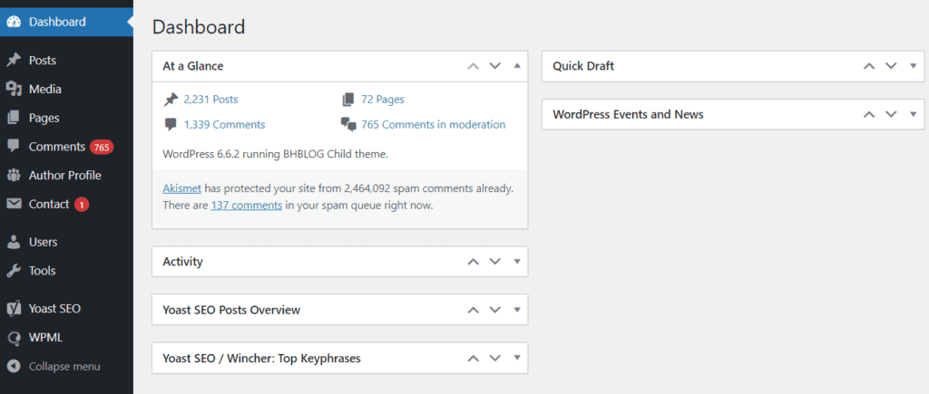Image resolution: width=929 pixels, height=394 pixels.
Task: Move WordPress Events and News widget up
Action: click(869, 114)
